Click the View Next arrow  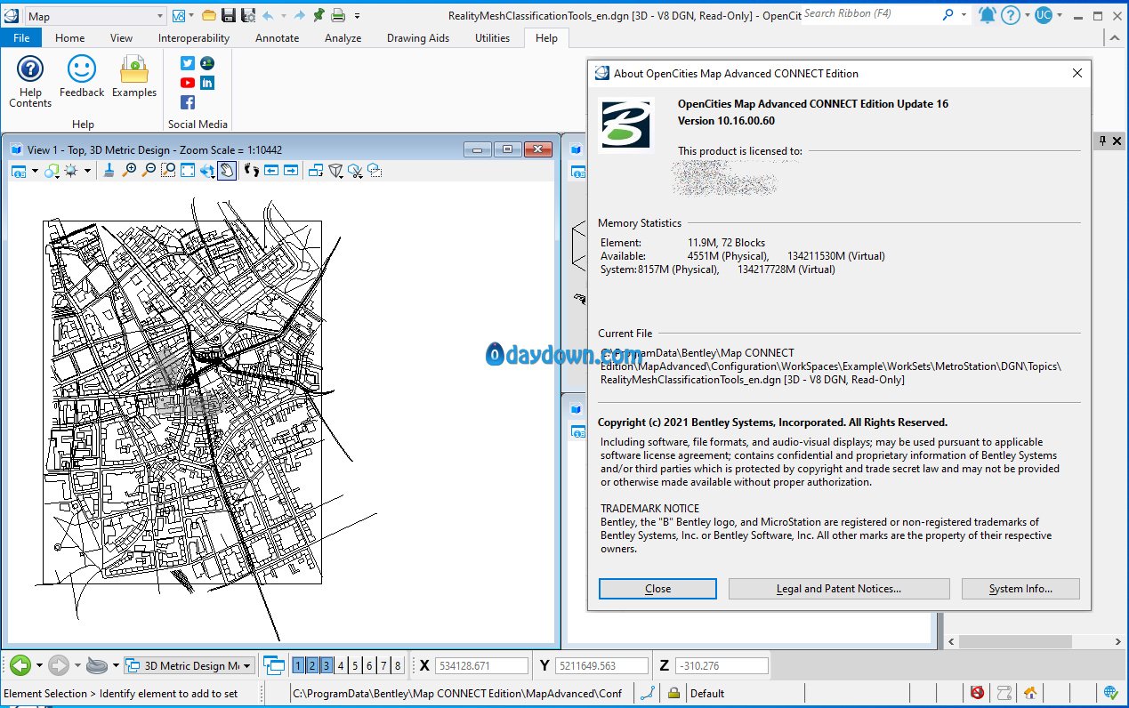[x=291, y=170]
